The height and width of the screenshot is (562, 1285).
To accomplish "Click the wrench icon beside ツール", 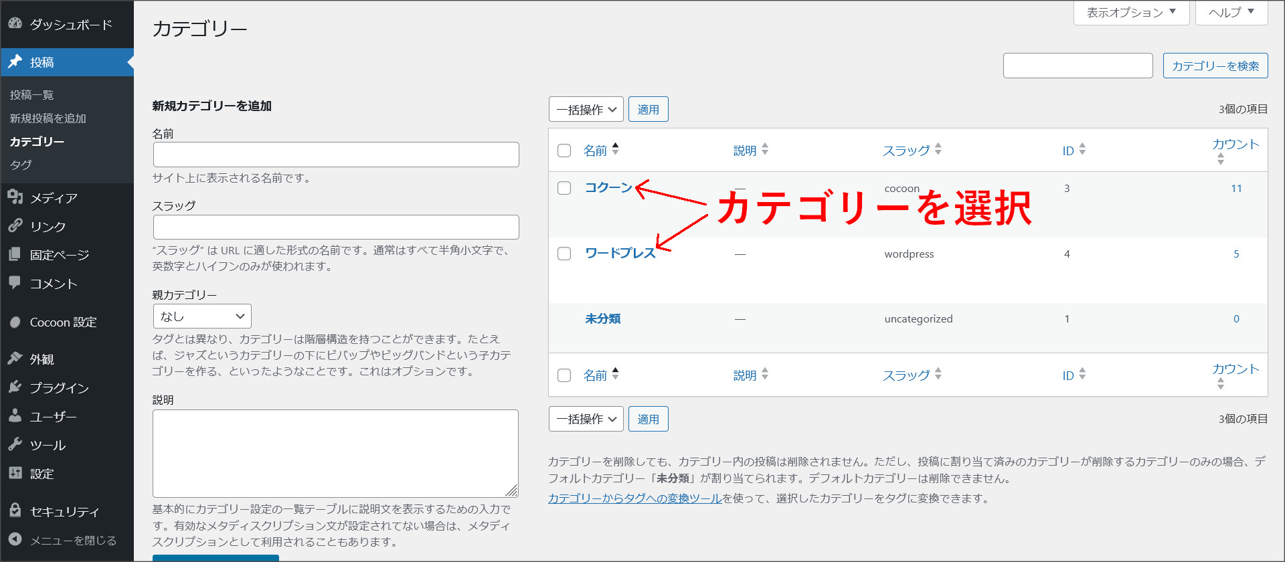I will pos(15,444).
